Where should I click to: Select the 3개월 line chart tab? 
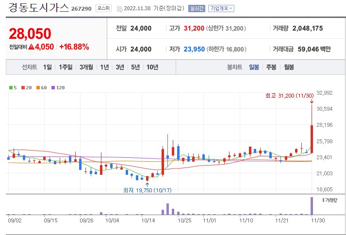click(x=86, y=67)
